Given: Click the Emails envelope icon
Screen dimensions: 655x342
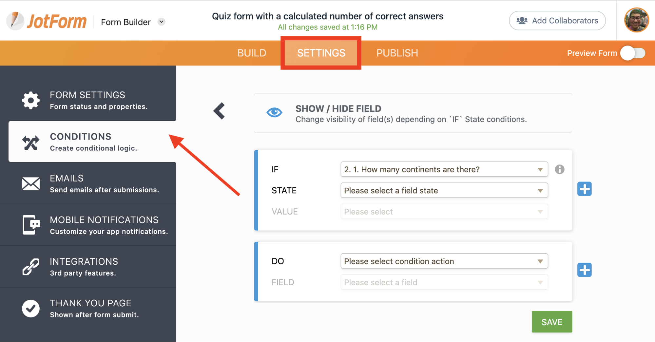Looking at the screenshot, I should (31, 183).
